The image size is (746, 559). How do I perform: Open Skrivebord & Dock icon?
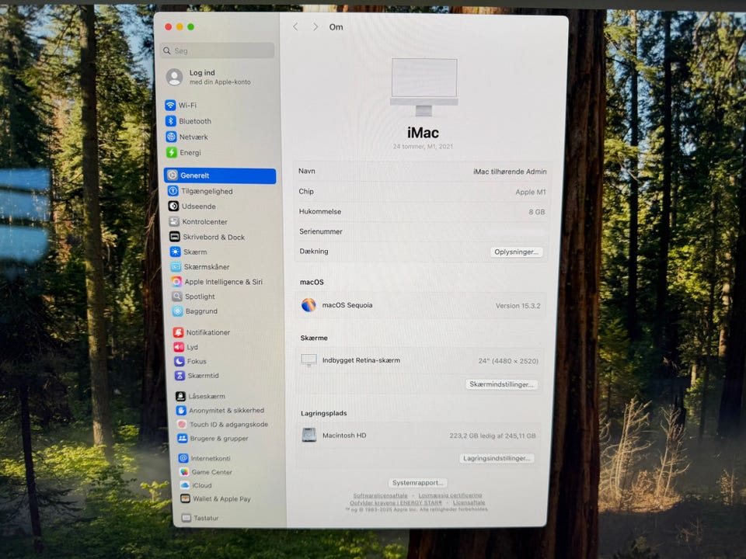click(x=175, y=237)
